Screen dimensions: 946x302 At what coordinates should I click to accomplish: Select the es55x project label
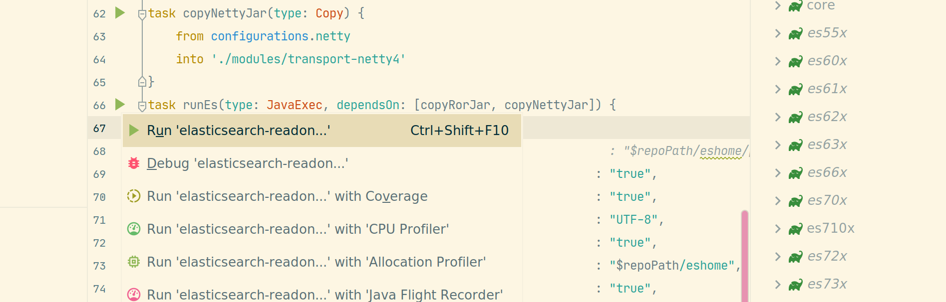827,33
